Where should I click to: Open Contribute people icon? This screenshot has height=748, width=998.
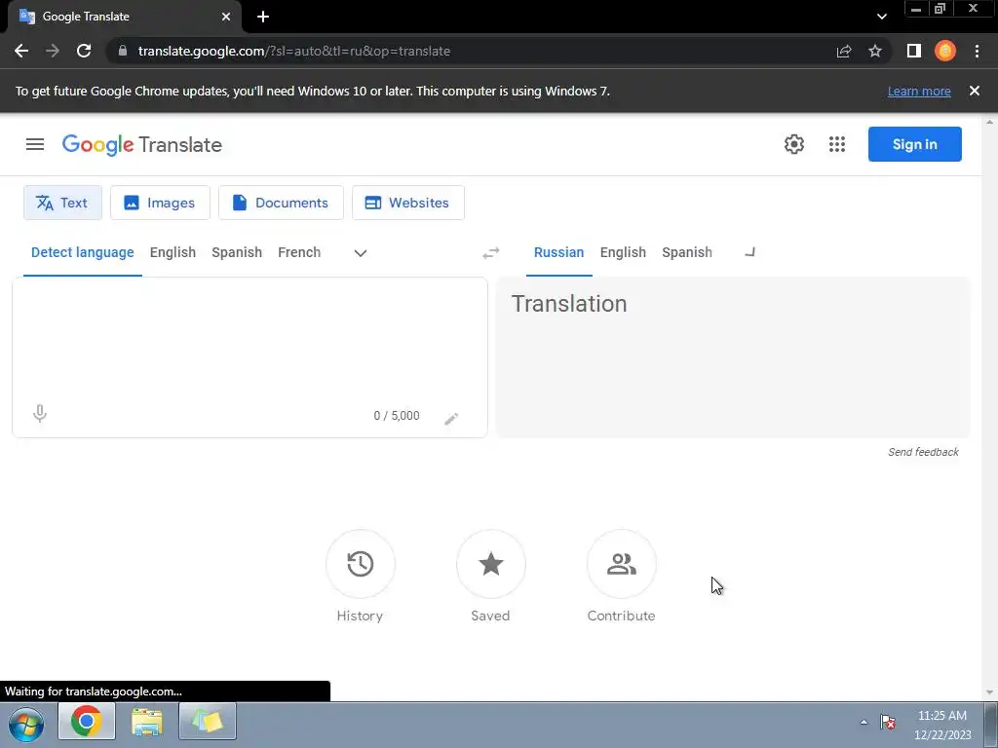621,564
